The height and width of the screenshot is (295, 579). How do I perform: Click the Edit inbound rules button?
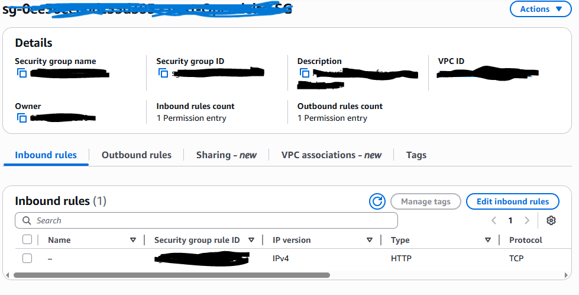tap(512, 201)
